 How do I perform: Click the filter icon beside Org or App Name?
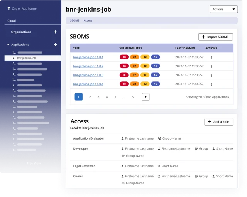[x=9, y=8]
